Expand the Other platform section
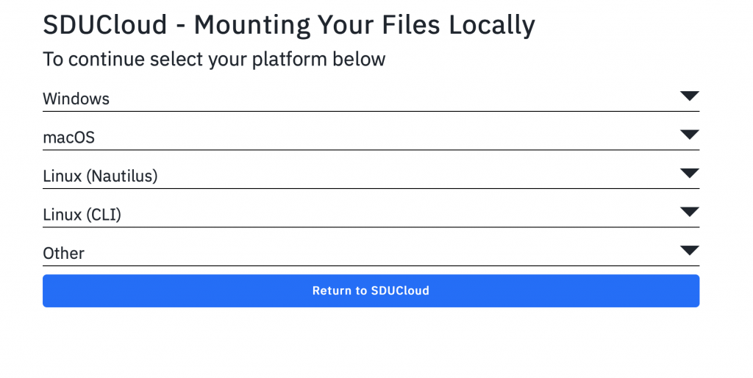The image size is (753, 378). 371,253
